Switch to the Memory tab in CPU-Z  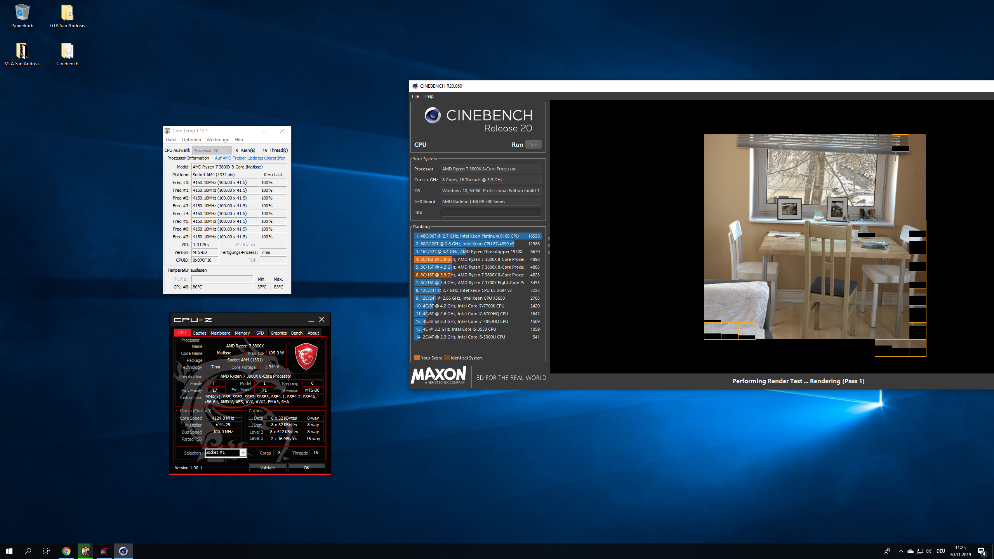(x=242, y=333)
